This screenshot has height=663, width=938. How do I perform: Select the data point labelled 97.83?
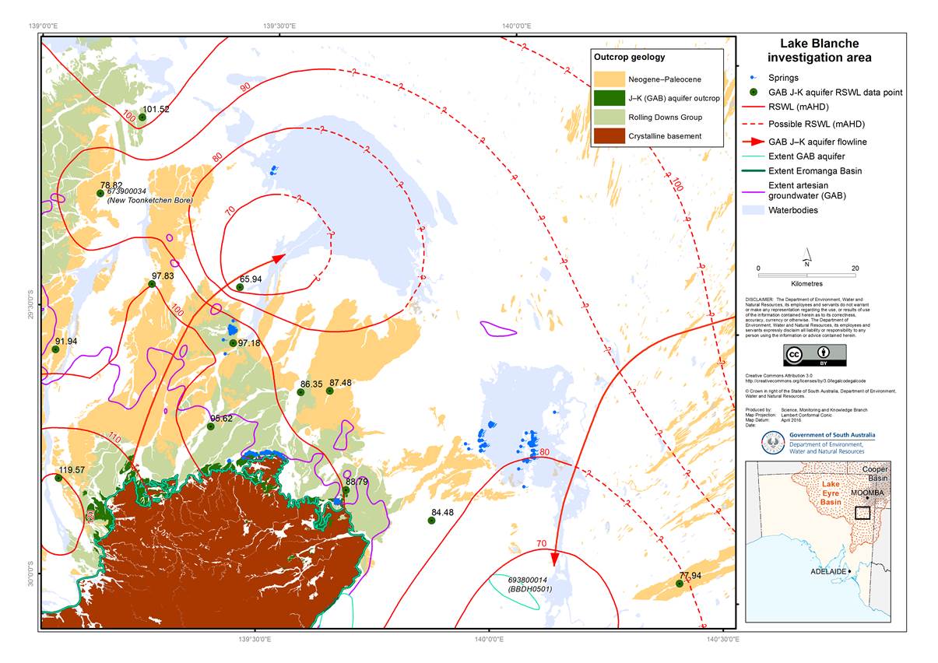(x=152, y=284)
